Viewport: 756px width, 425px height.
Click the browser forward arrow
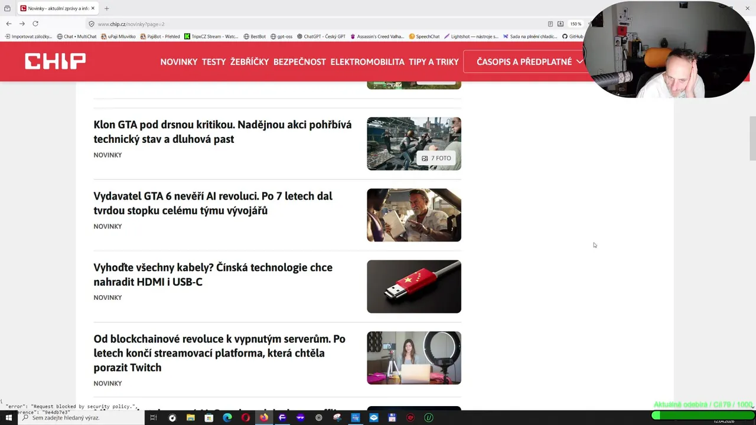click(x=22, y=24)
